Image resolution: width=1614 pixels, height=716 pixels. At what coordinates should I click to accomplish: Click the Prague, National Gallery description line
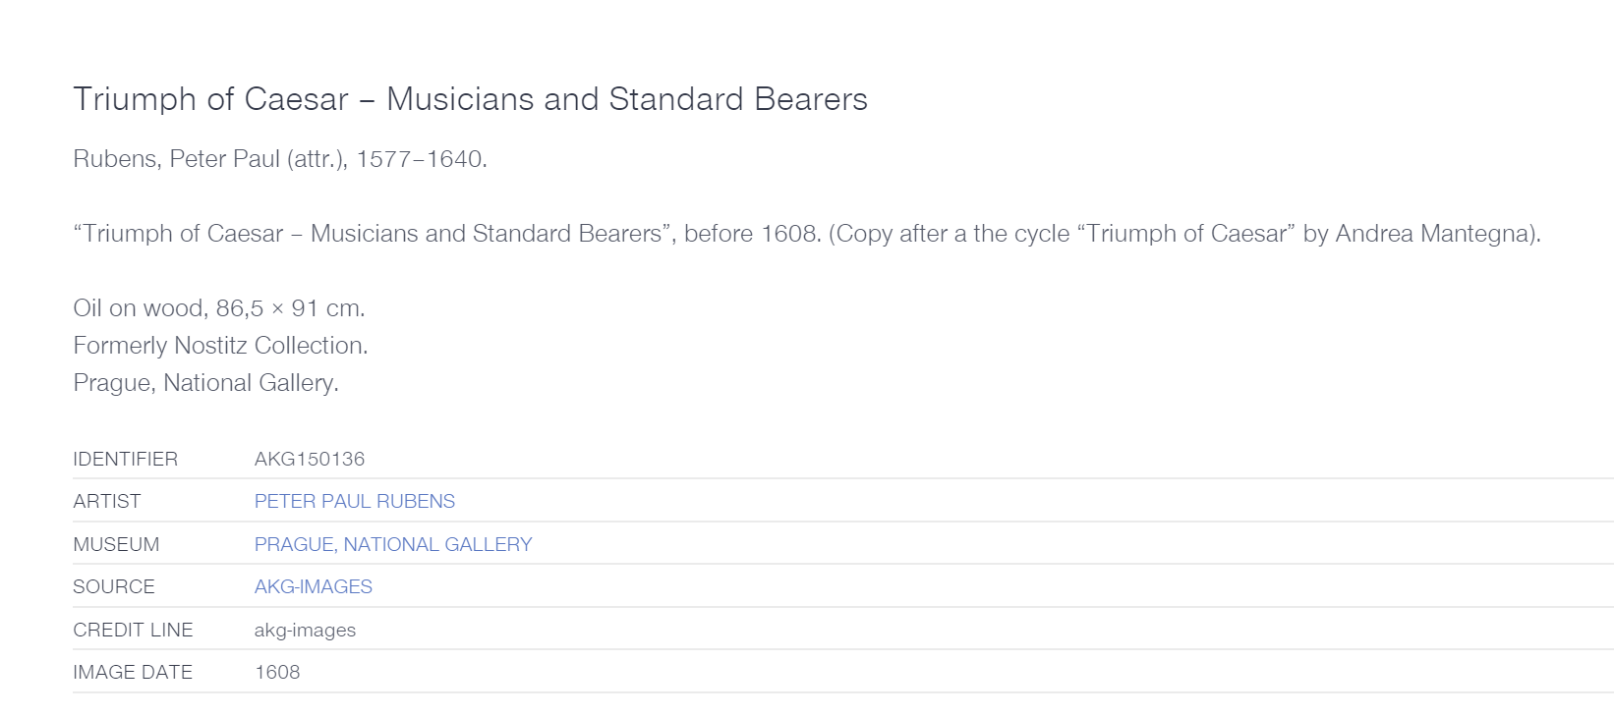205,383
